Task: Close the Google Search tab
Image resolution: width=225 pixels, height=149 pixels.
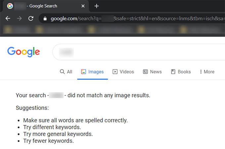Action: [x=83, y=6]
